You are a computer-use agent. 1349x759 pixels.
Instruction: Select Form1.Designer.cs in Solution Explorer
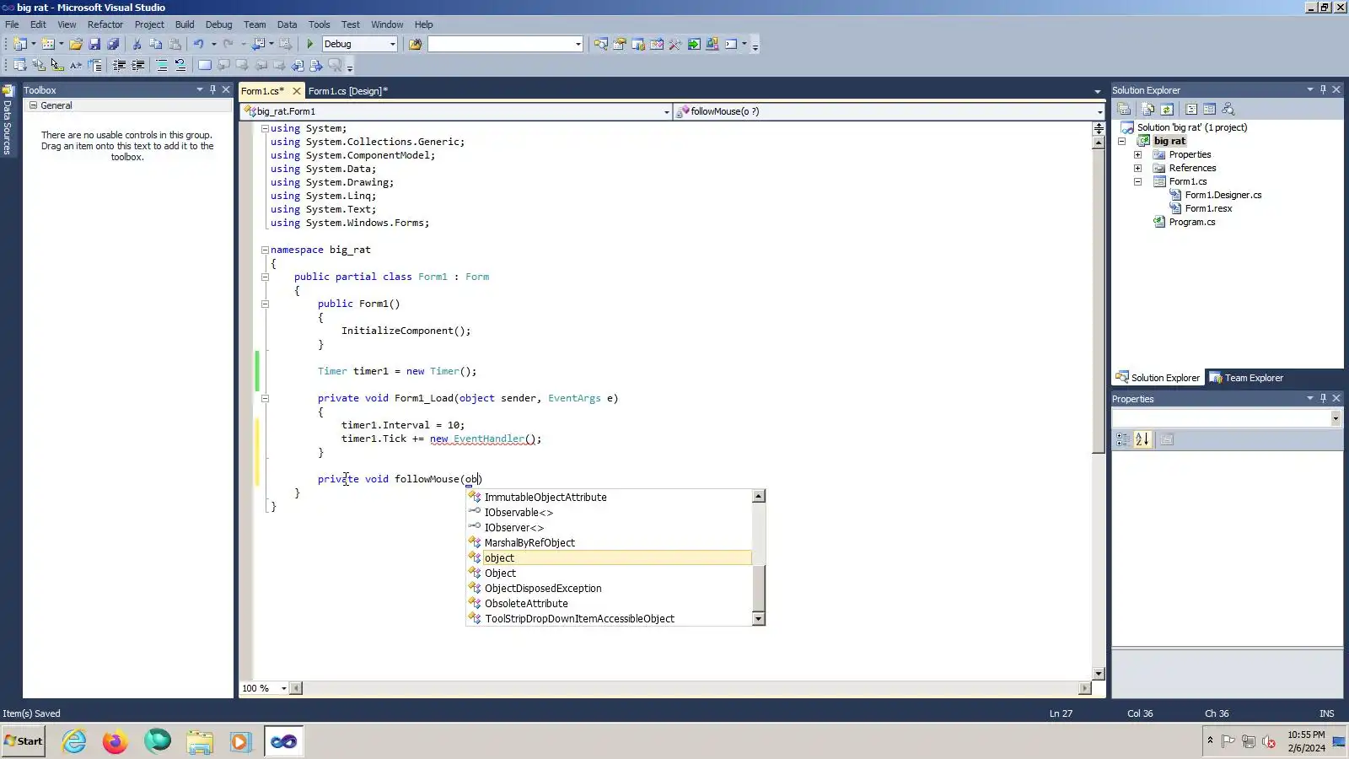(x=1223, y=196)
